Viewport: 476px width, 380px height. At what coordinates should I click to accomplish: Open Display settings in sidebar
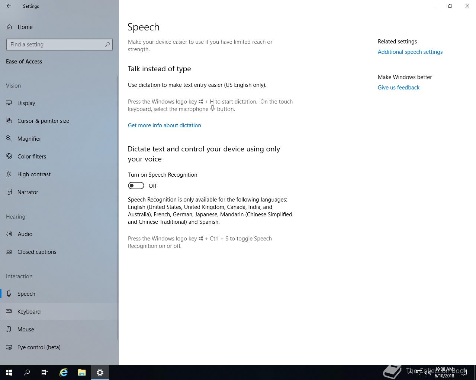click(x=59, y=103)
